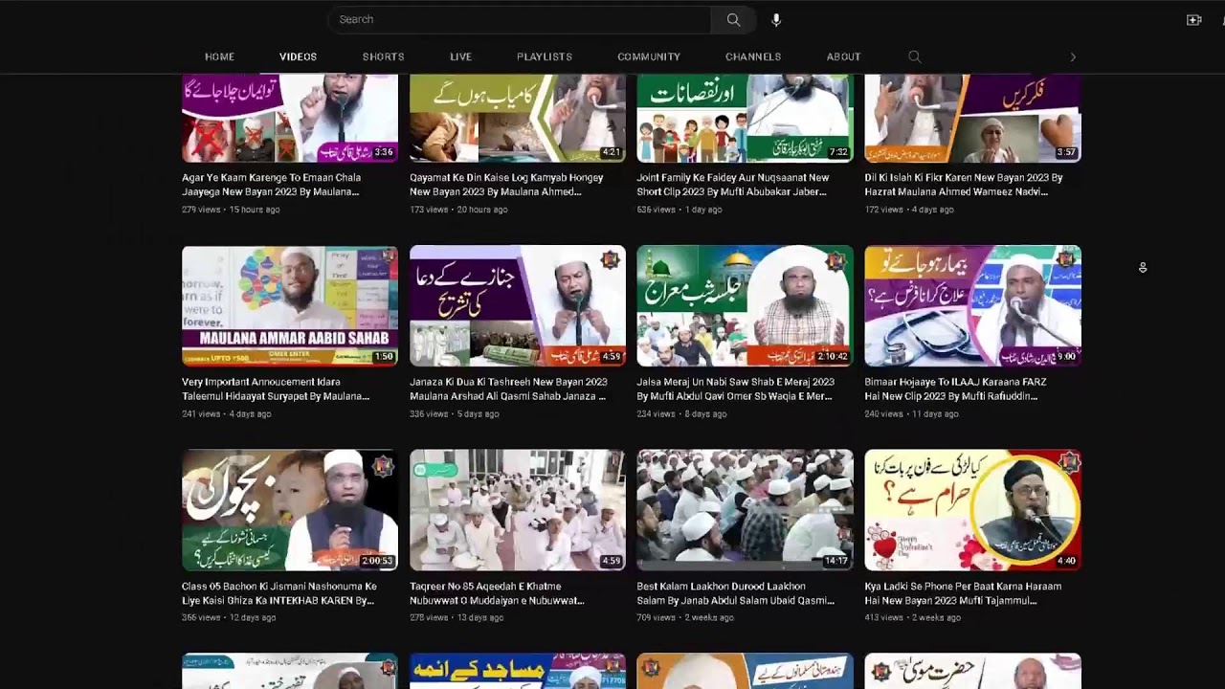Click '278 views • 13 days ago' text

(457, 618)
